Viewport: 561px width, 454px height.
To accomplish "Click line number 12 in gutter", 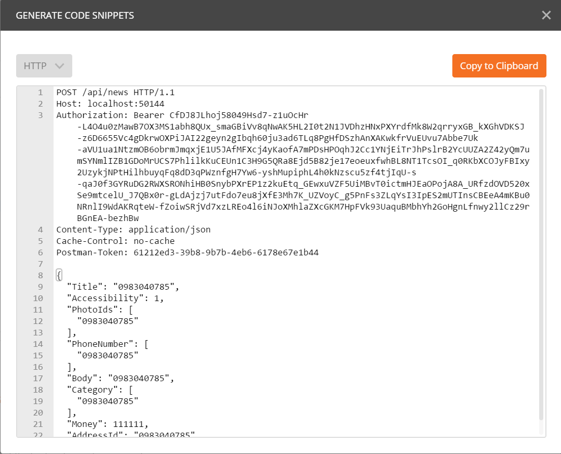I will click(38, 321).
